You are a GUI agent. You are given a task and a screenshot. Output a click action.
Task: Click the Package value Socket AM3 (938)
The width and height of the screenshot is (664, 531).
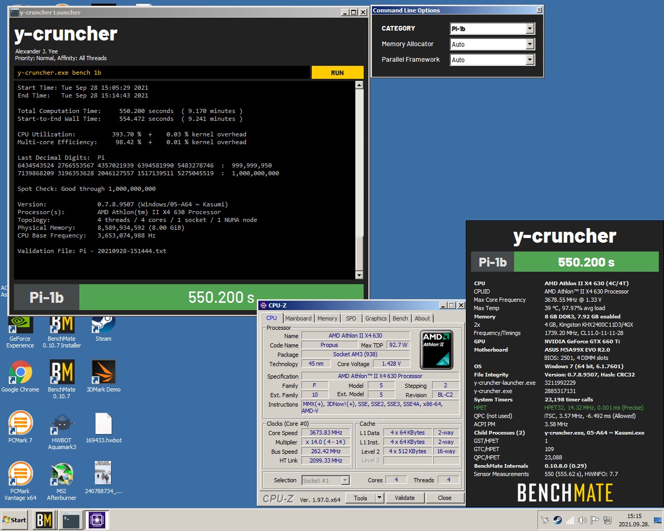(355, 355)
